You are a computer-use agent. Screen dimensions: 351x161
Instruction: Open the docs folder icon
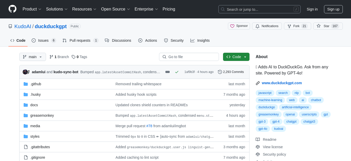coord(26,105)
